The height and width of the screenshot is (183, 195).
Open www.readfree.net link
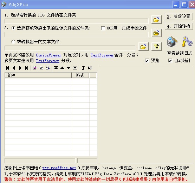(59, 168)
